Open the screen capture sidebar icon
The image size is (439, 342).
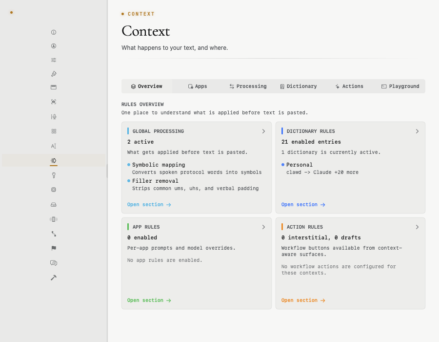click(54, 102)
